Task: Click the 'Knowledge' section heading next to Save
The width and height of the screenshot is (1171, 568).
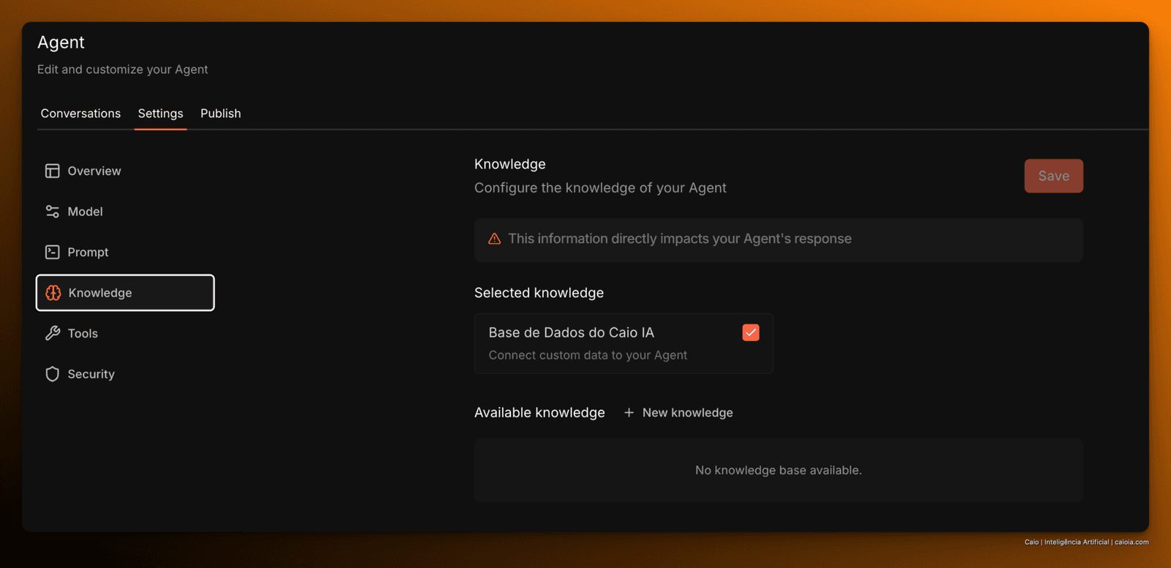Action: 509,164
